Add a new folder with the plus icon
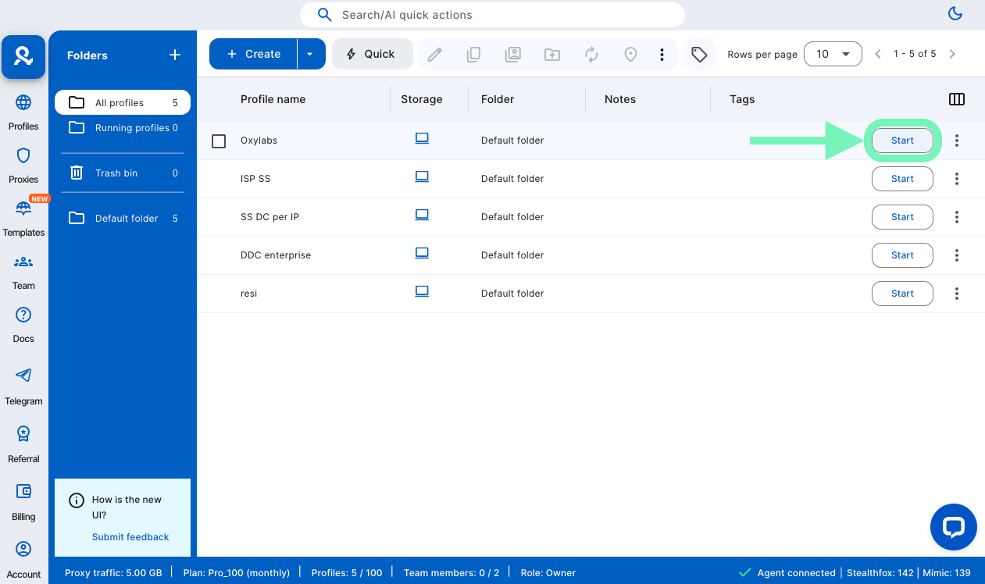This screenshot has width=985, height=584. [175, 55]
